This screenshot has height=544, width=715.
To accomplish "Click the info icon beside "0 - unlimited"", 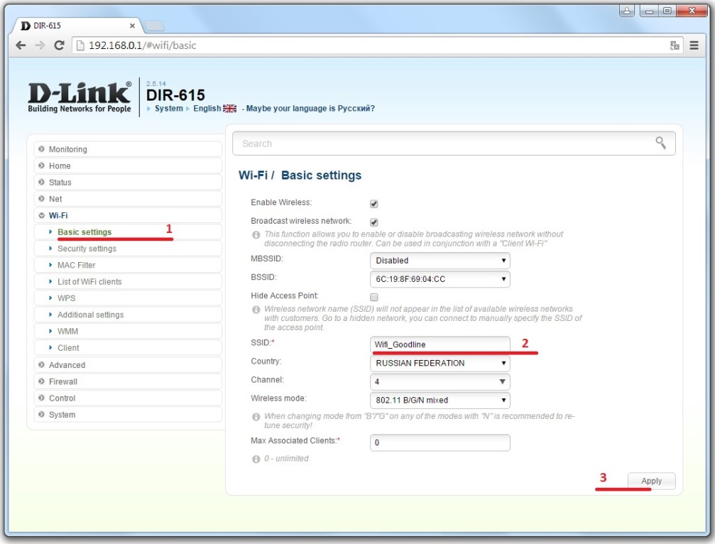I will click(x=256, y=459).
